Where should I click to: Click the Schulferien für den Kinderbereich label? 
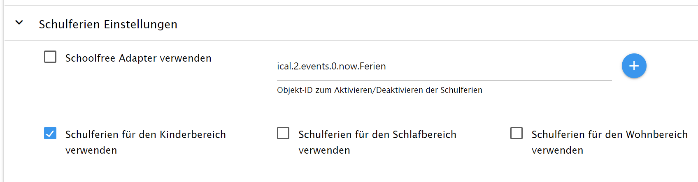[x=146, y=142]
